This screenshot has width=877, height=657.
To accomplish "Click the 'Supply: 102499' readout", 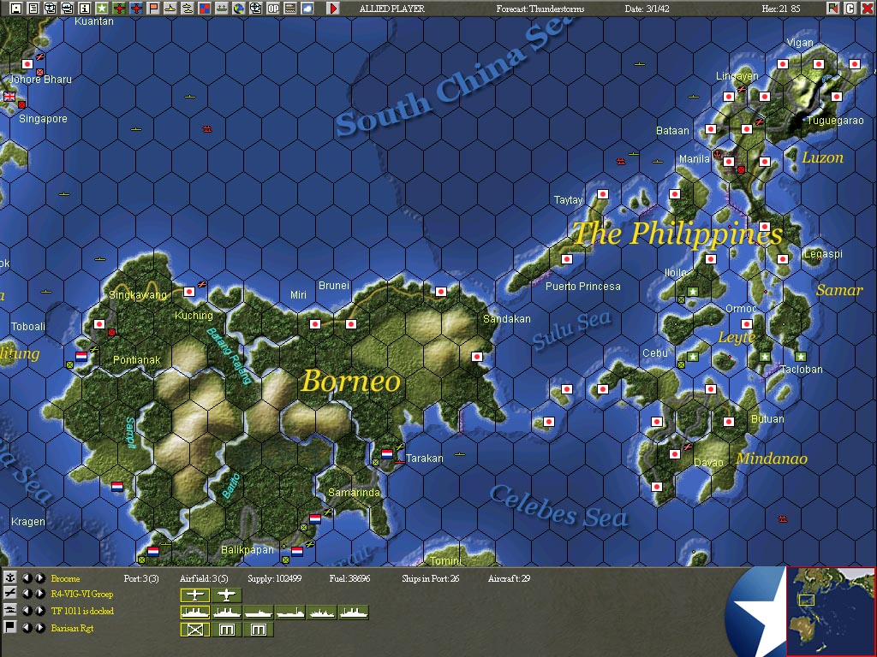I will point(274,578).
